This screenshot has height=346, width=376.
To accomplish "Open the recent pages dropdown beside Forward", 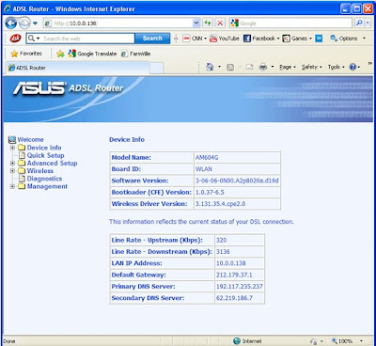I will tap(36, 24).
